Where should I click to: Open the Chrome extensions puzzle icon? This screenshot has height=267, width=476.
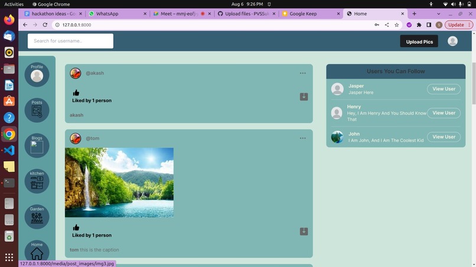pyautogui.click(x=419, y=25)
